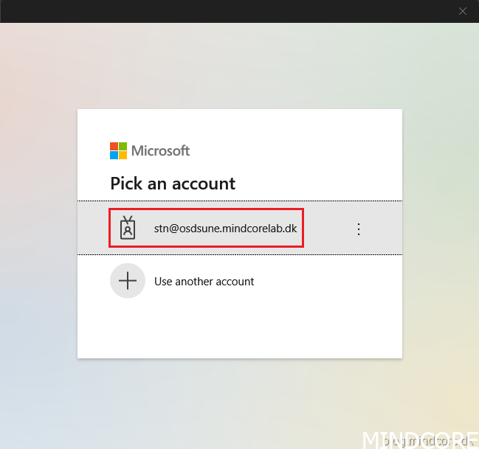Click the empty area right of 'Use another account'

pyautogui.click(x=325, y=282)
